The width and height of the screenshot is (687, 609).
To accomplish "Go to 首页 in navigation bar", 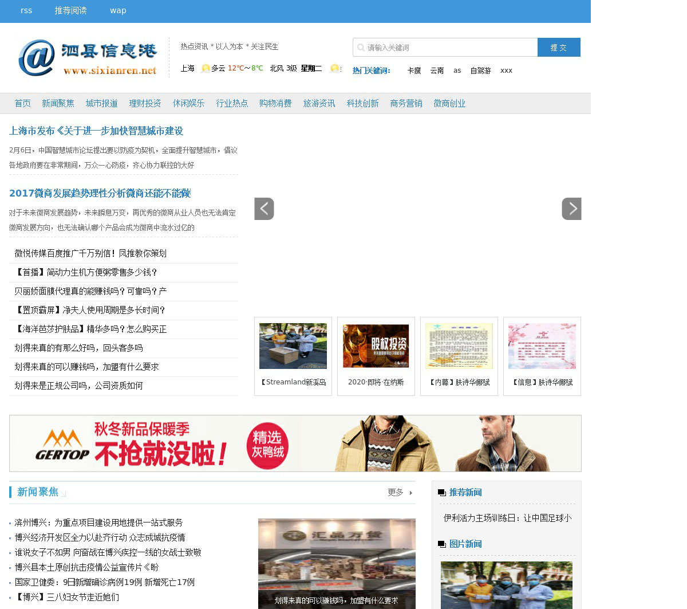I will point(23,103).
